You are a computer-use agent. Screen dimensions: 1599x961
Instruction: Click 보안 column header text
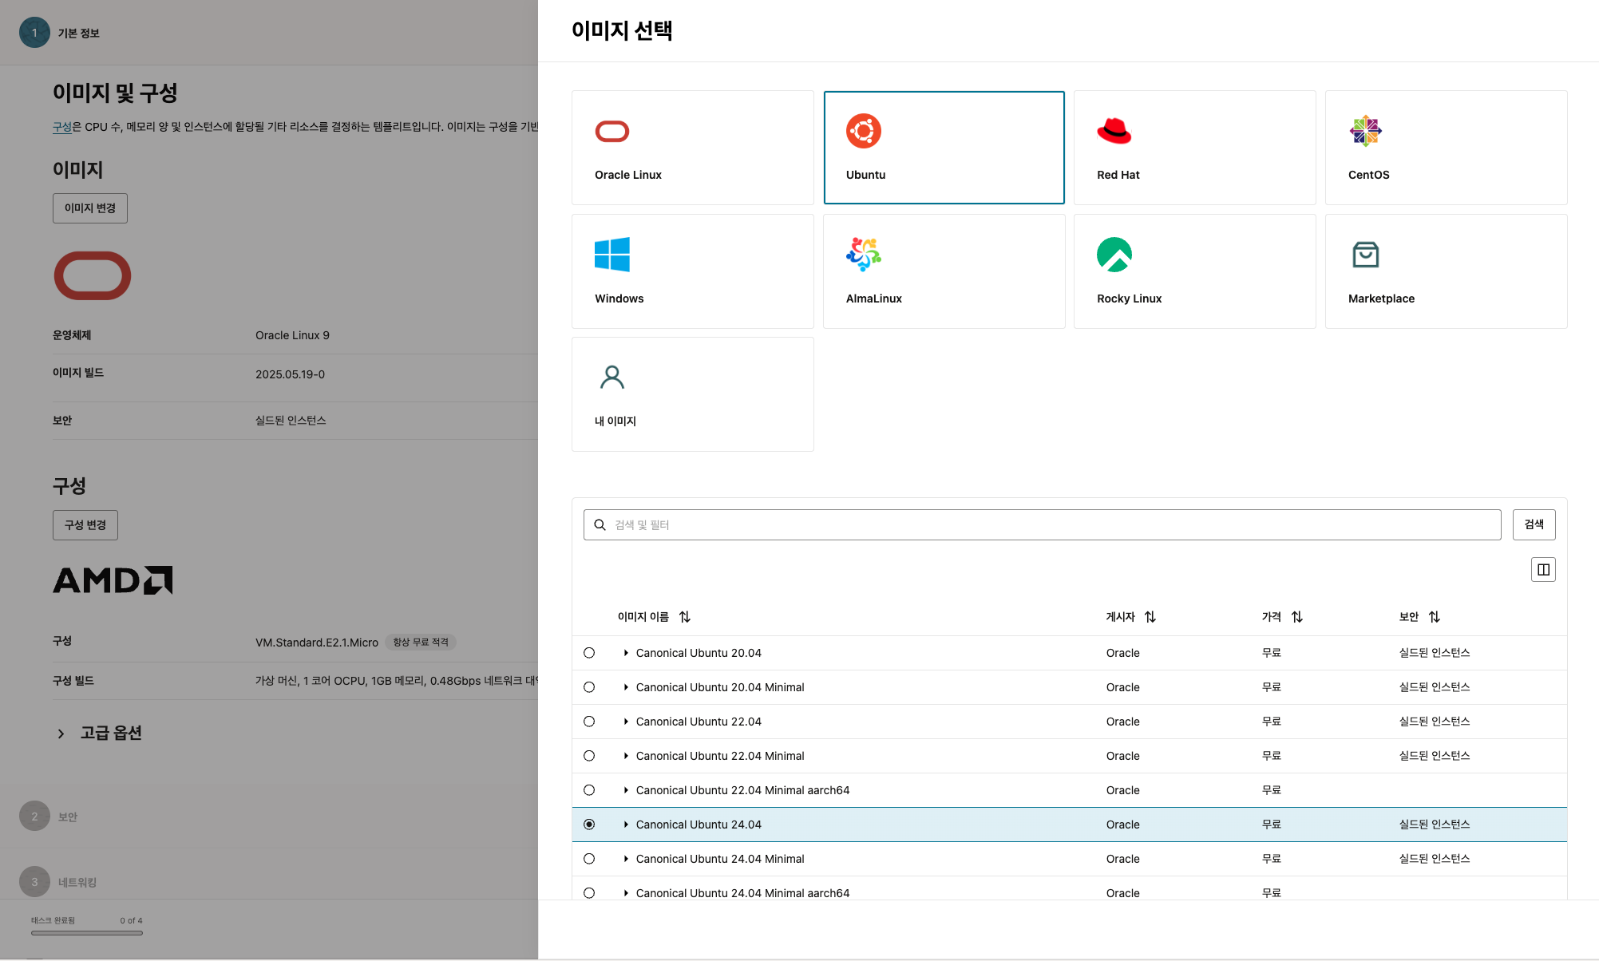1409,617
